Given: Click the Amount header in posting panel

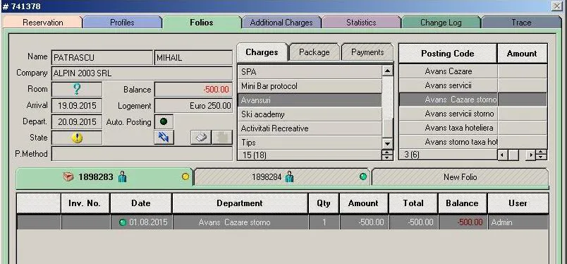Looking at the screenshot, I should pyautogui.click(x=522, y=54).
